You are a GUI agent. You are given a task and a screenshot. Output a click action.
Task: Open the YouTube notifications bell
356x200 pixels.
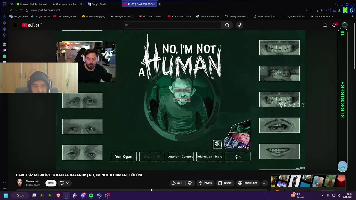click(x=334, y=25)
